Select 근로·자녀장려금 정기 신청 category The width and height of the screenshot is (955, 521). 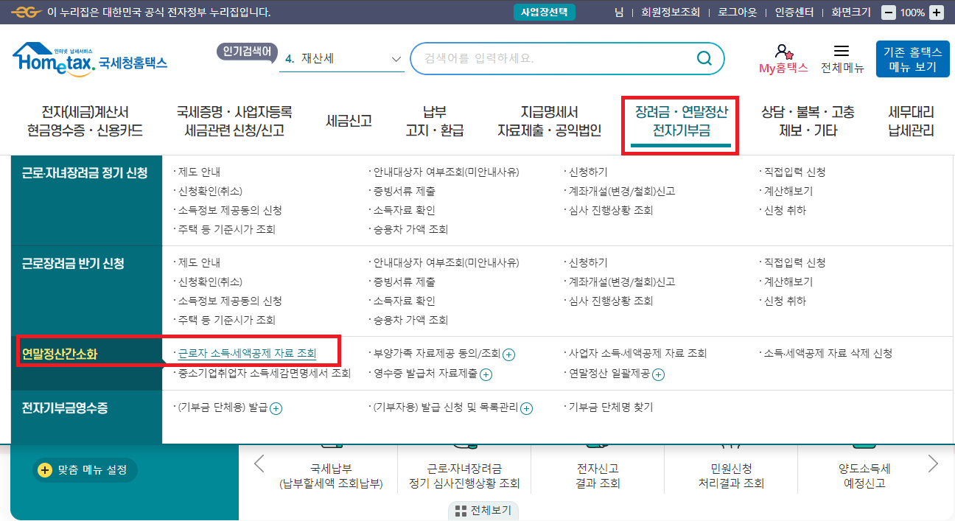pos(85,173)
